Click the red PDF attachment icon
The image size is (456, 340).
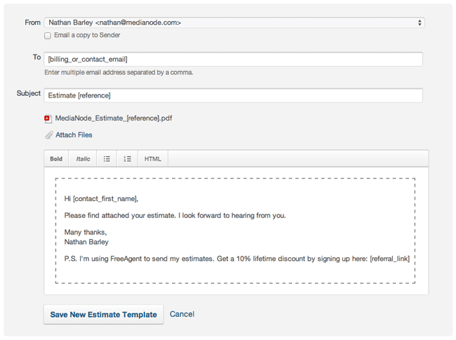(48, 118)
